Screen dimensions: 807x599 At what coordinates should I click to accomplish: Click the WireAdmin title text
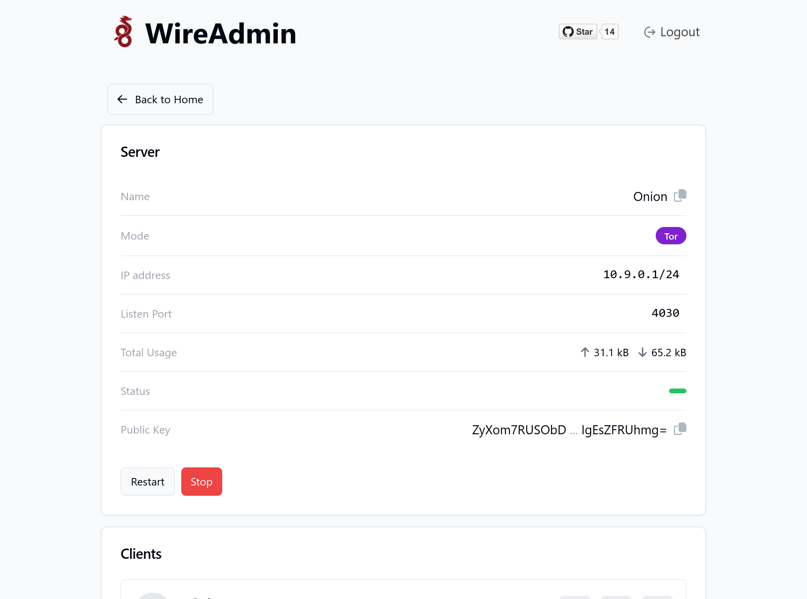point(221,33)
